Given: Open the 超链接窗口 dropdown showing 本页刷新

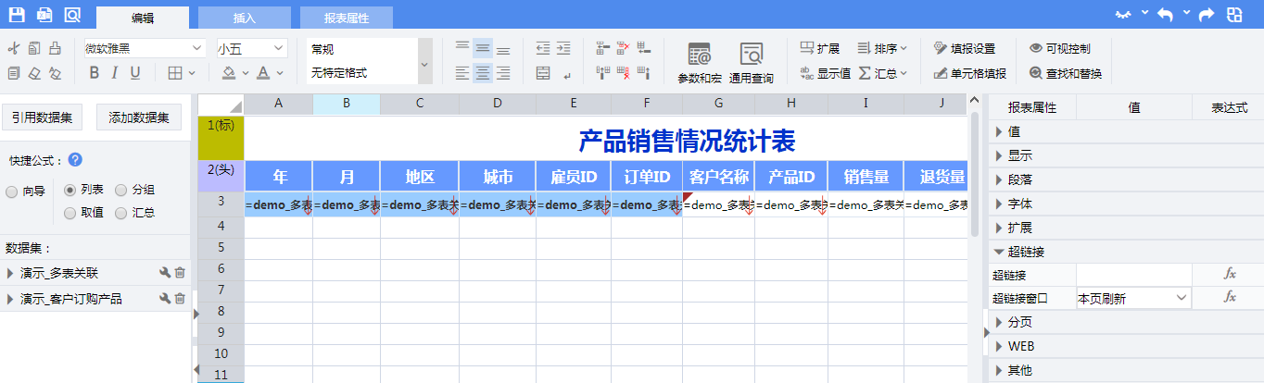Looking at the screenshot, I should 1132,298.
